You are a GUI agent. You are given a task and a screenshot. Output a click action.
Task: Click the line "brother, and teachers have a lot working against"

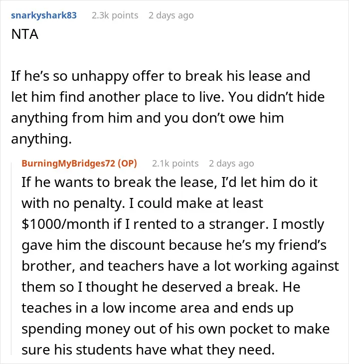pyautogui.click(x=180, y=266)
